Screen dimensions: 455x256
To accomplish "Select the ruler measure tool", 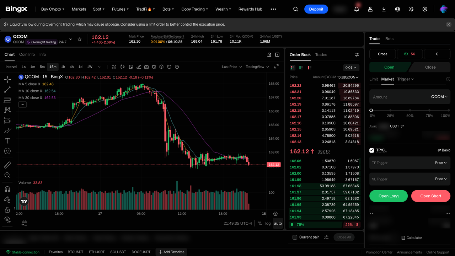I will pos(7,165).
